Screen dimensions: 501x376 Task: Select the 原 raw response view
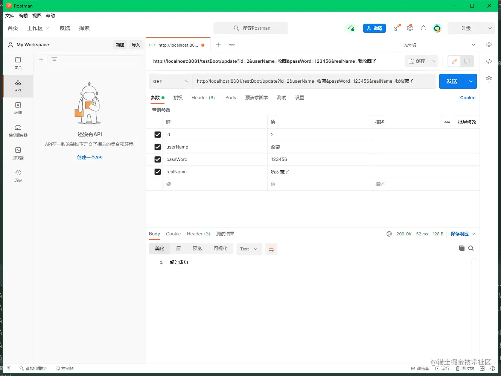(x=178, y=249)
